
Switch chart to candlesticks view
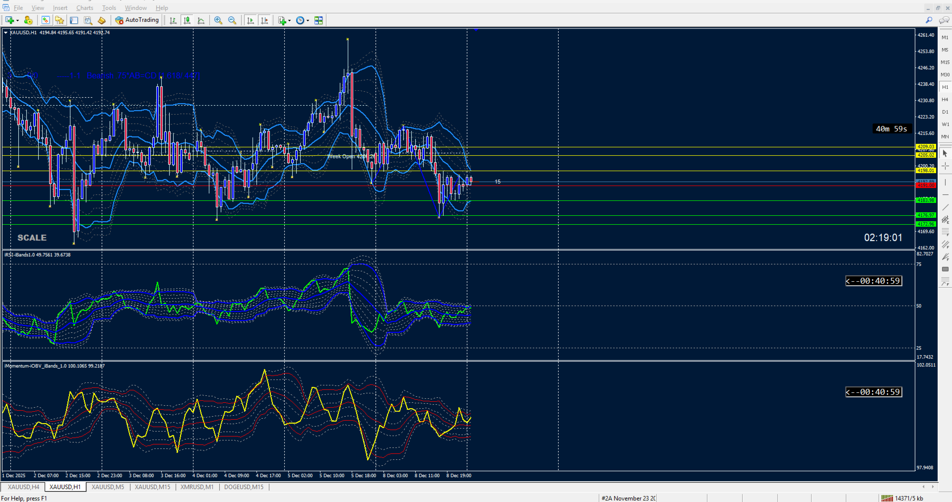click(187, 20)
